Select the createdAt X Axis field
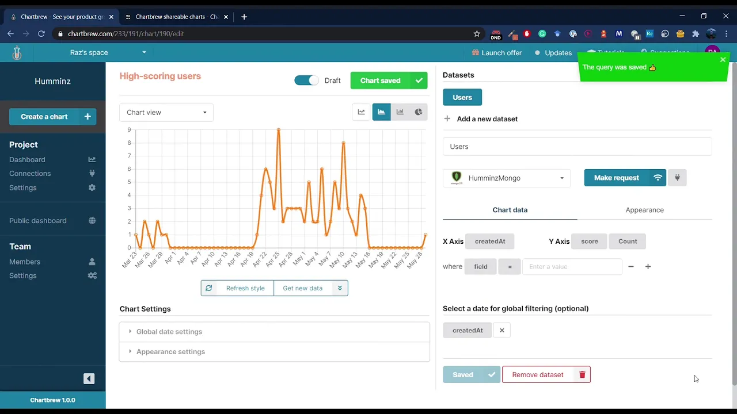 [489, 241]
